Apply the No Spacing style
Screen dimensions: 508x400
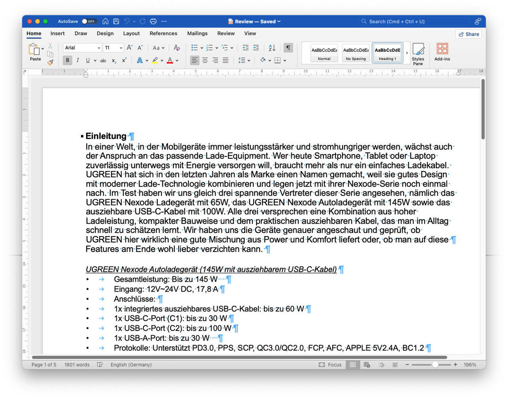[x=356, y=53]
